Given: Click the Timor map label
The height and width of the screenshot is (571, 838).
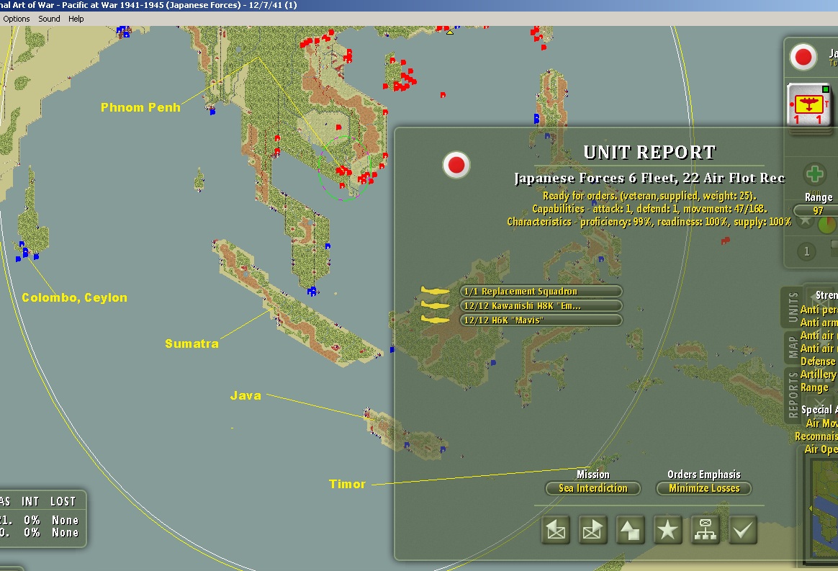Looking at the screenshot, I should click(348, 485).
